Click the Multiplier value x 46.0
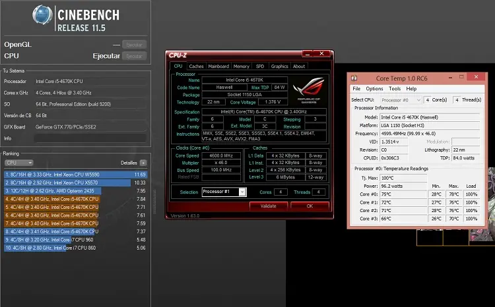This screenshot has height=307, width=495. [221, 163]
